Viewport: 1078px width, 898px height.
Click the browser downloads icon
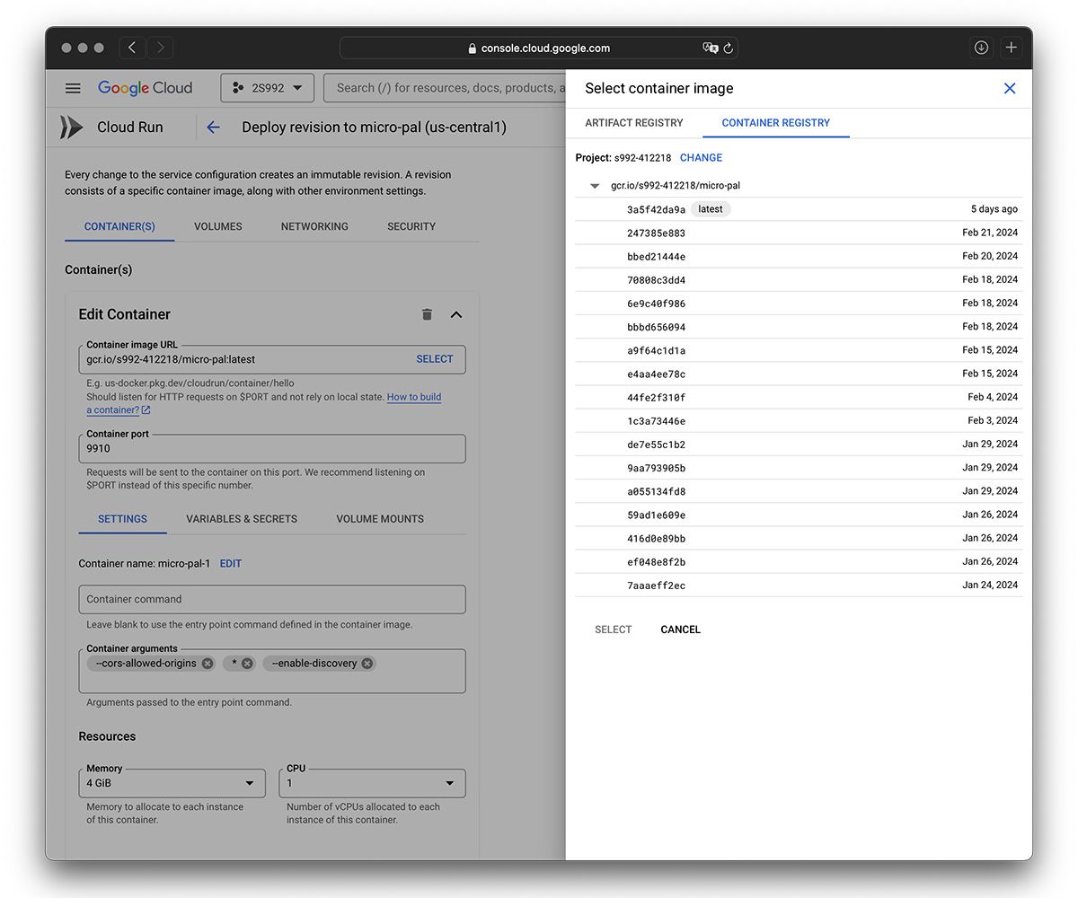tap(981, 47)
